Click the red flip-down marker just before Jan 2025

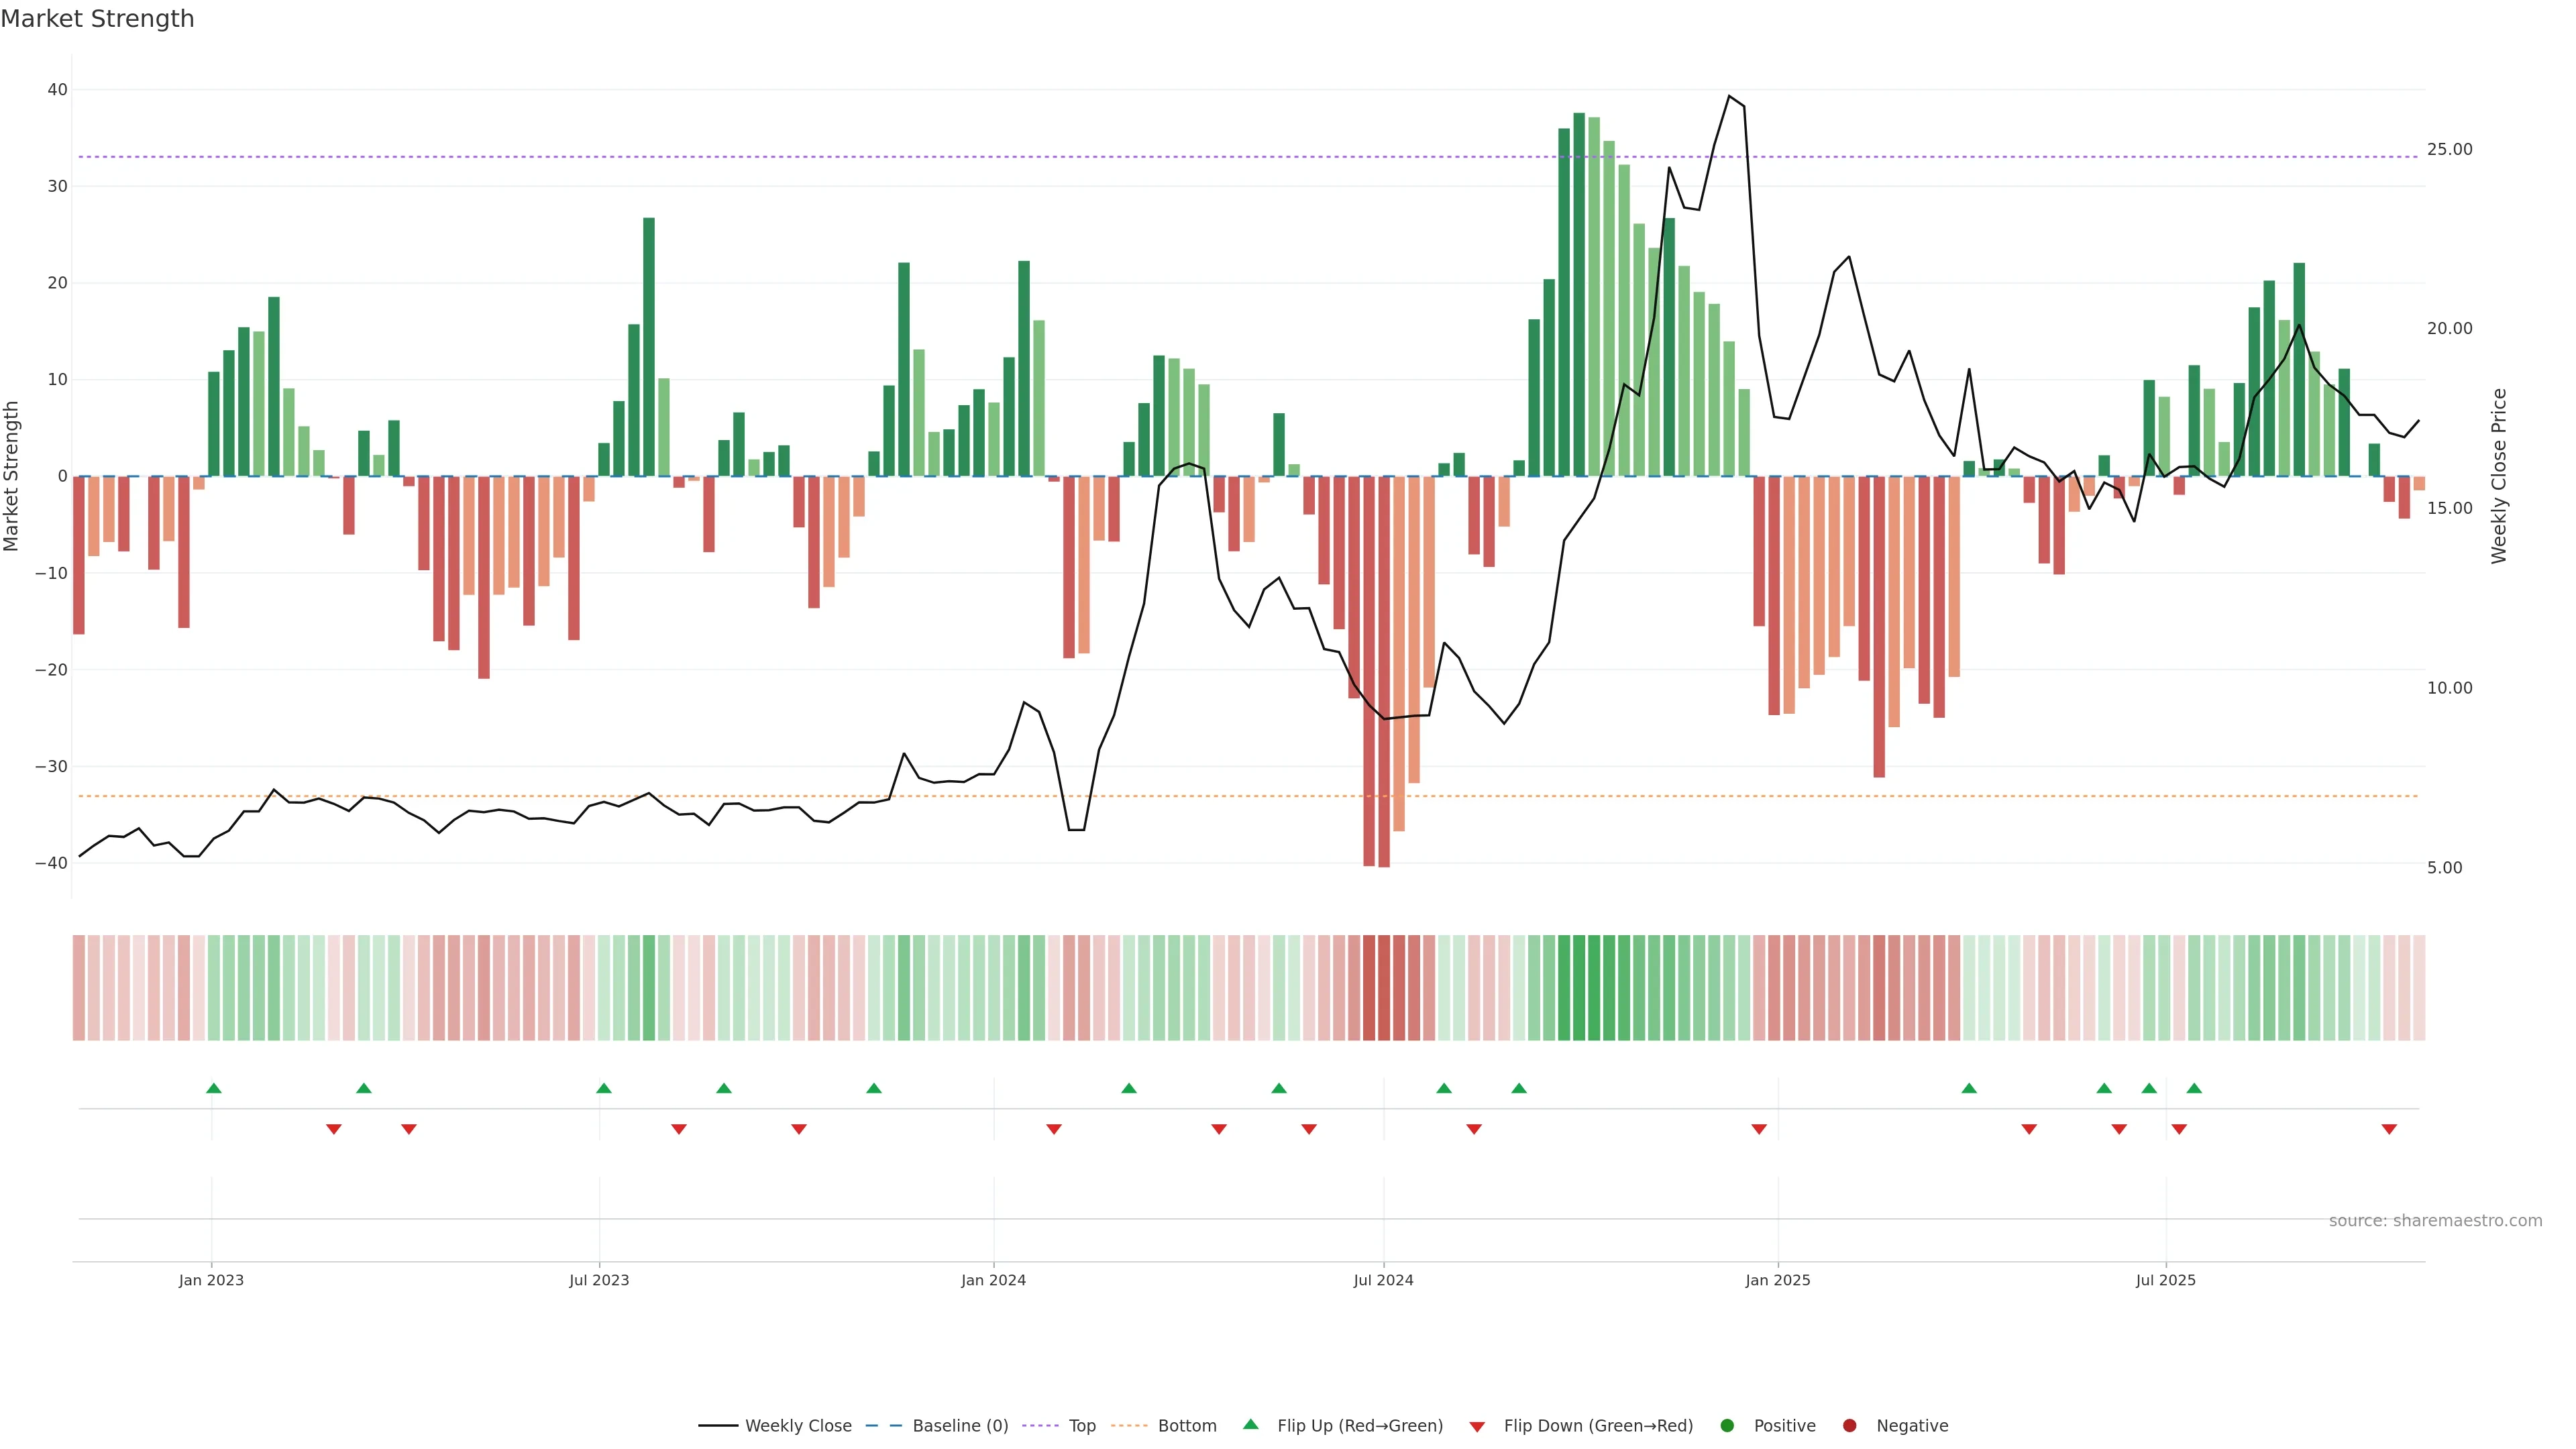pos(1759,1129)
